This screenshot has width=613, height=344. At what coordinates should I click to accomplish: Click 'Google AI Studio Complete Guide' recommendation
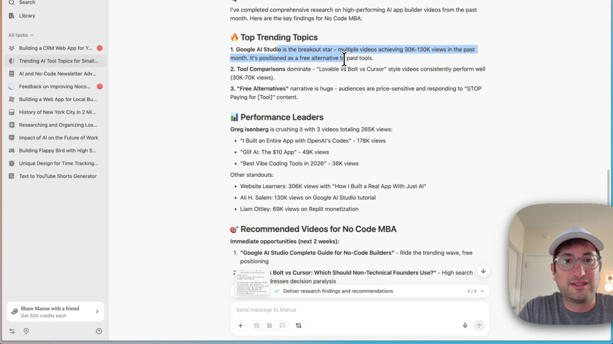(x=317, y=253)
